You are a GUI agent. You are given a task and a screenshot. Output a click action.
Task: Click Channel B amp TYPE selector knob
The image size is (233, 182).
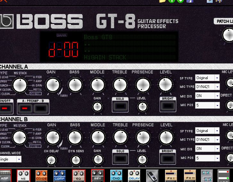point(20,137)
